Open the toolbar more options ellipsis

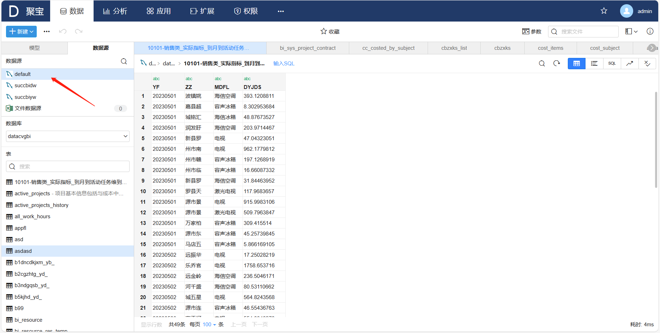[x=47, y=31]
